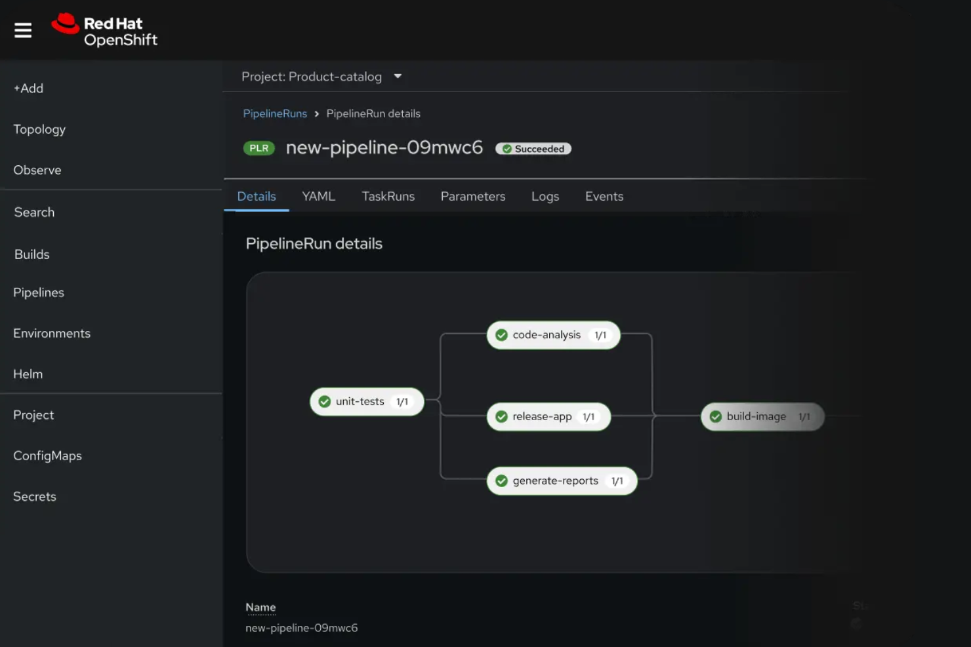Viewport: 971px width, 647px height.
Task: Open the Logs tab
Action: coord(545,196)
